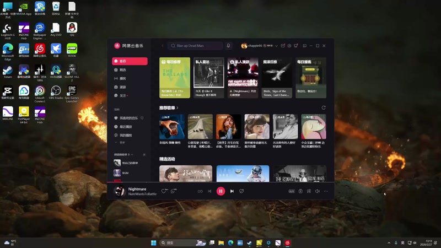Screen dimensions: 441x248
Task: Open the more options ellipsis in player bar
Action: 326,191
